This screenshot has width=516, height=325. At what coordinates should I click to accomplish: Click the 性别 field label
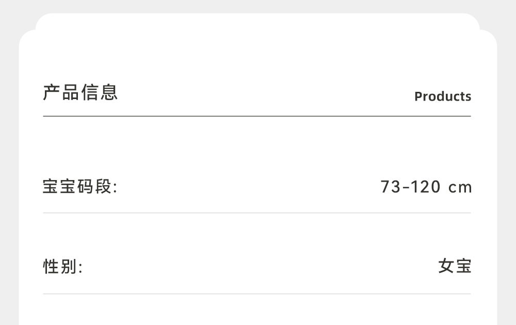(x=62, y=267)
